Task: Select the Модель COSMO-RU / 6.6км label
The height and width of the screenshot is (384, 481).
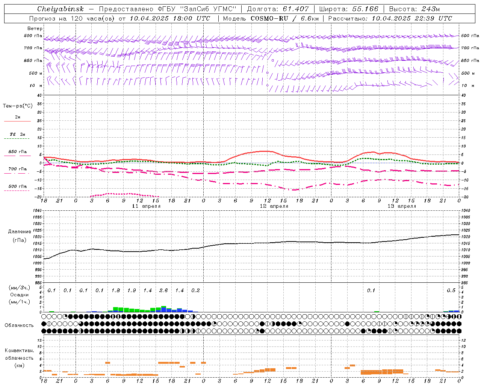Action: 271,18
